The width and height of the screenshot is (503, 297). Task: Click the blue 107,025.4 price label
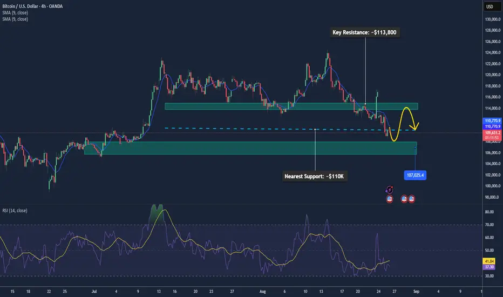pos(415,175)
